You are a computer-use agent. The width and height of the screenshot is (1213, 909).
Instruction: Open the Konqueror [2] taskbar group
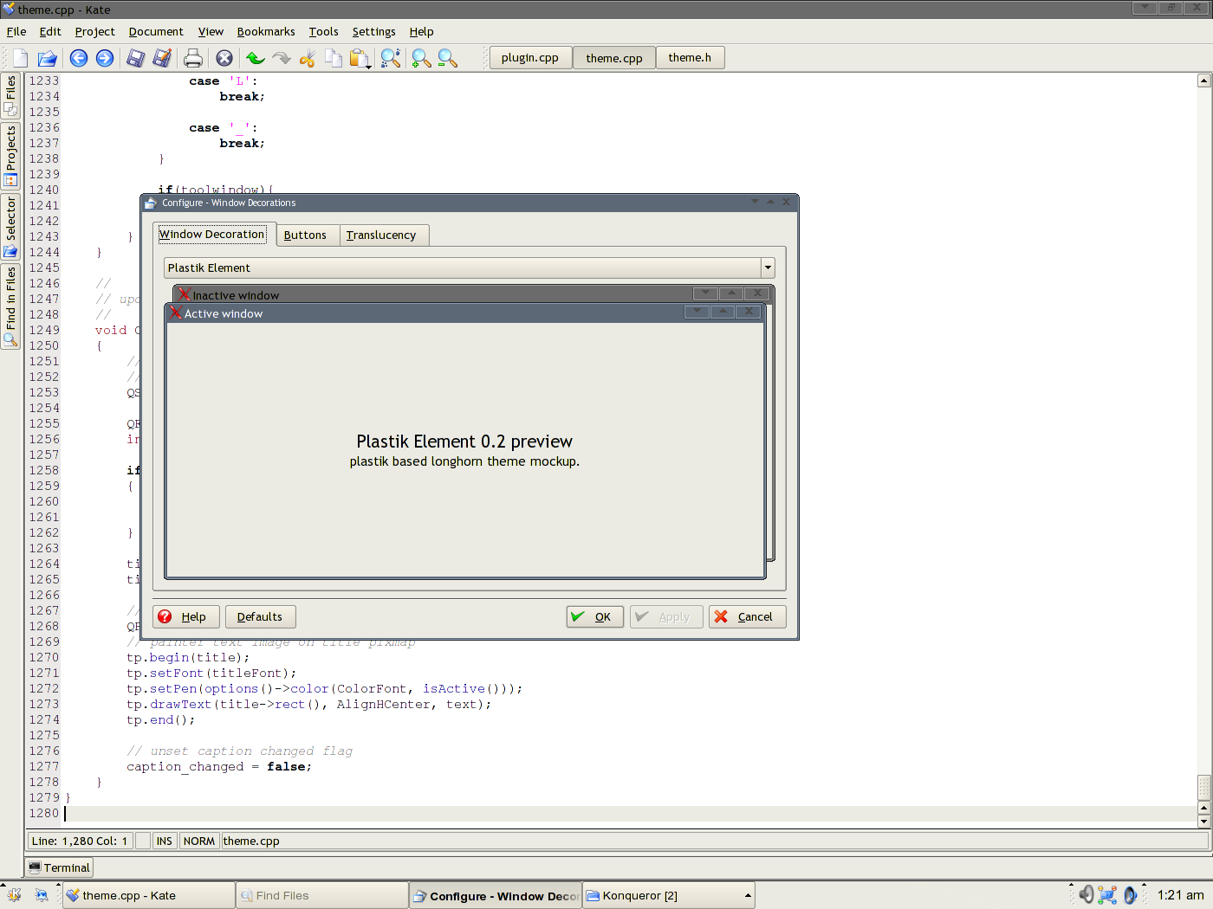click(x=669, y=895)
